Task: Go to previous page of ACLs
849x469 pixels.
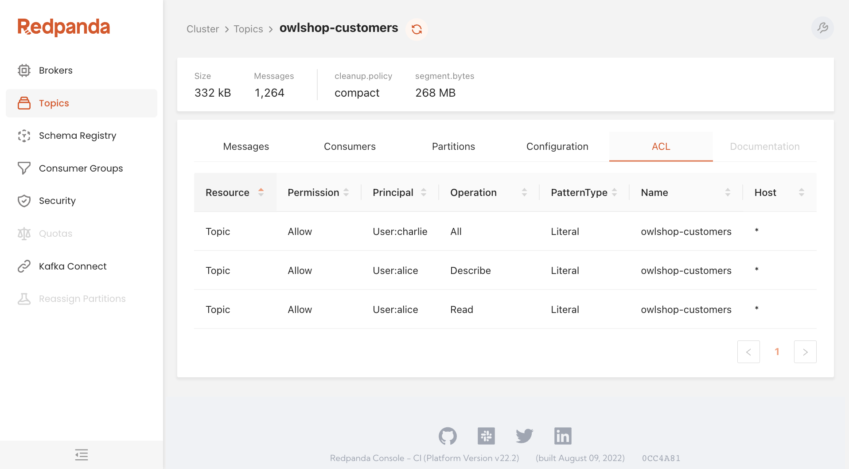Action: click(x=748, y=352)
